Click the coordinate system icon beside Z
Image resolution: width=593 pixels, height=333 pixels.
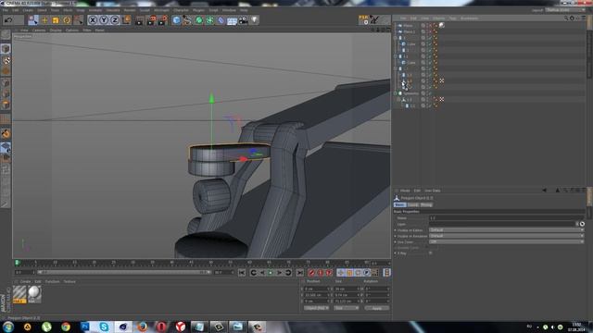pos(126,20)
